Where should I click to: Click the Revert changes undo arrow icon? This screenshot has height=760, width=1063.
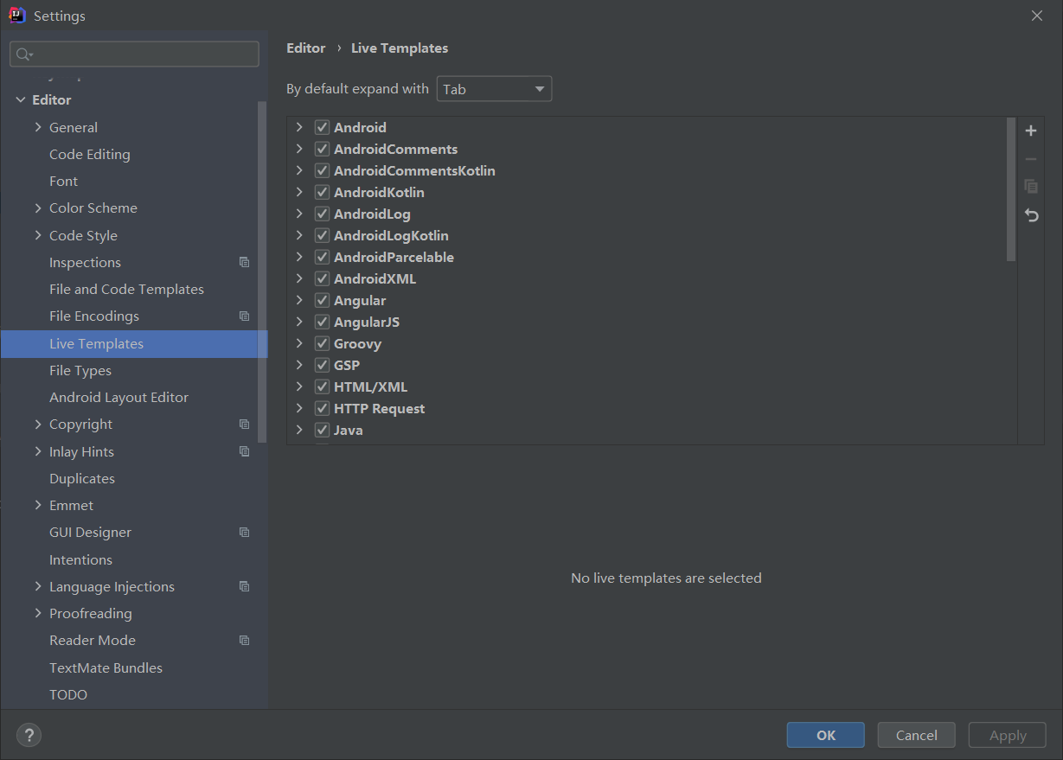pos(1031,215)
